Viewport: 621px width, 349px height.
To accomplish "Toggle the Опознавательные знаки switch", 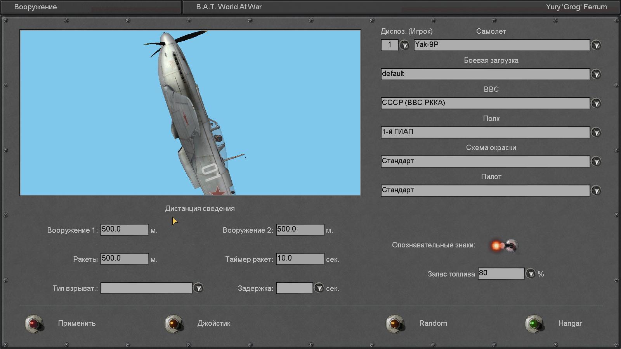I will point(504,245).
